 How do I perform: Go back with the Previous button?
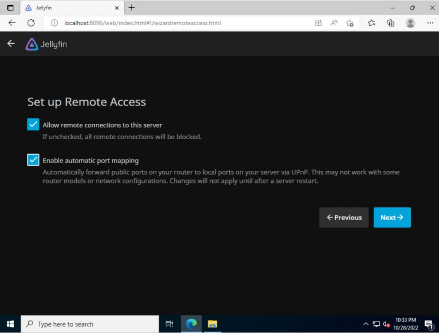coord(343,217)
